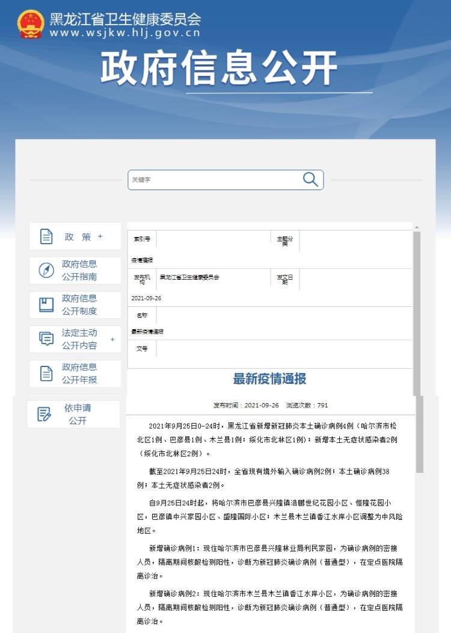This screenshot has width=451, height=633.
Task: Click paragraph starting 2021年9月25日0-24时
Action: pos(267,440)
